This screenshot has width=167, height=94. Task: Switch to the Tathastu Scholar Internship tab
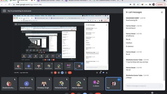coord(78,1)
